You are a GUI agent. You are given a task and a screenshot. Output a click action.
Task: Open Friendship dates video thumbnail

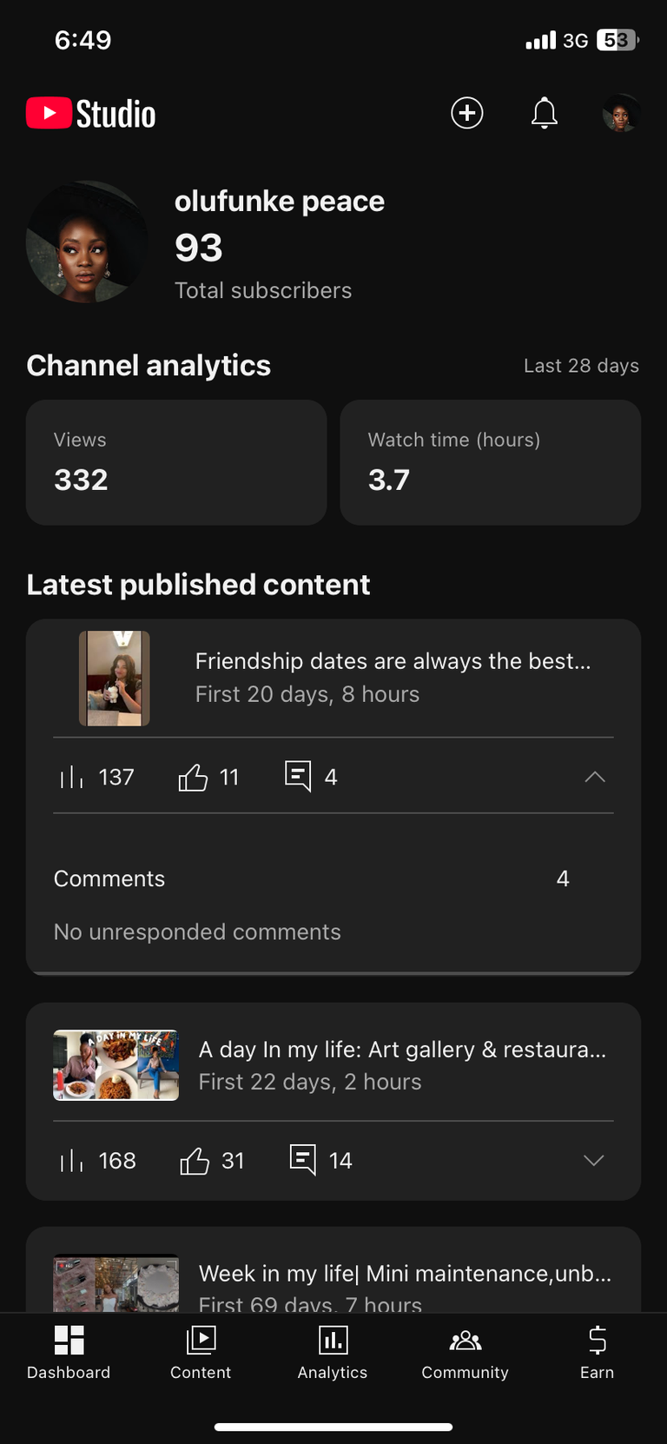(115, 678)
